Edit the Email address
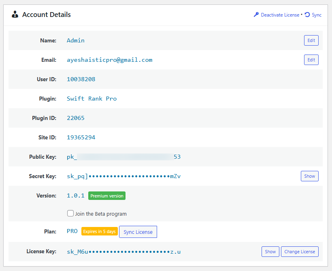Image resolution: width=332 pixels, height=271 pixels. click(311, 60)
